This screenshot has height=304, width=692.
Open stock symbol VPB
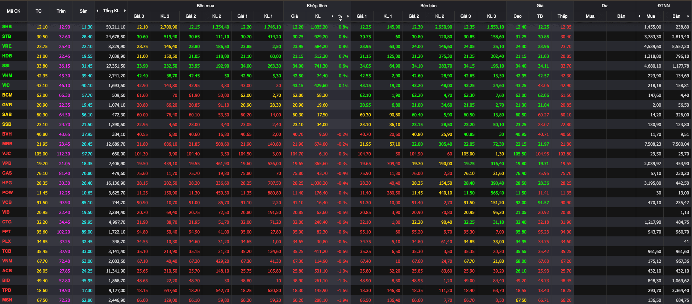(7, 163)
